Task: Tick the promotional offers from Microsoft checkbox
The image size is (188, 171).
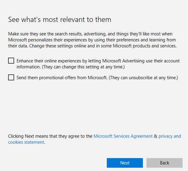Action: [x=11, y=77]
